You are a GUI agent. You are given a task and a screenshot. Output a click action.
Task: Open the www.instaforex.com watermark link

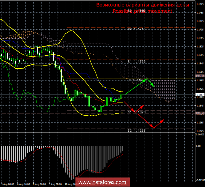pos(102,182)
